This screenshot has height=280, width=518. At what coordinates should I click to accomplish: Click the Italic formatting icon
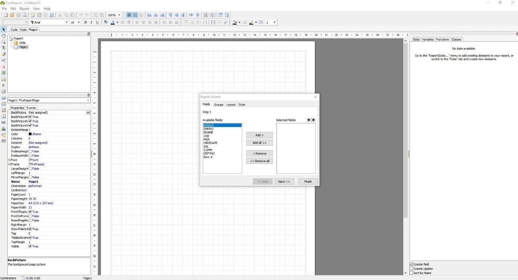91,22
